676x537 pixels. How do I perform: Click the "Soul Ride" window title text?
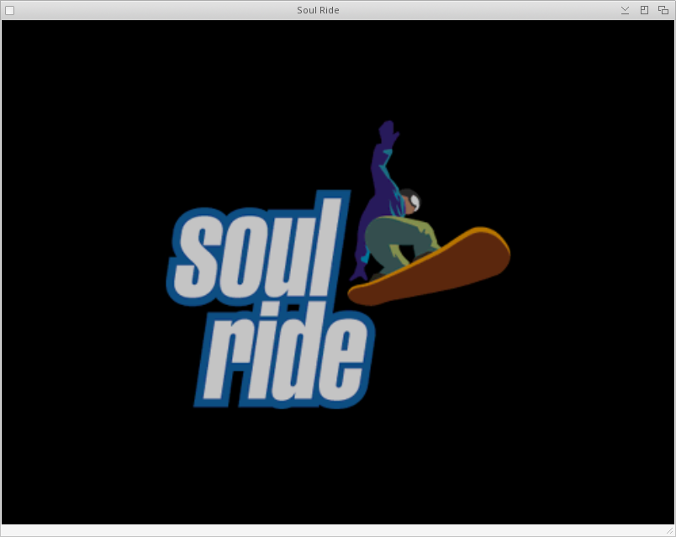click(318, 10)
